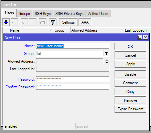
Task: Click the User List window title
Action: tap(9, 5)
